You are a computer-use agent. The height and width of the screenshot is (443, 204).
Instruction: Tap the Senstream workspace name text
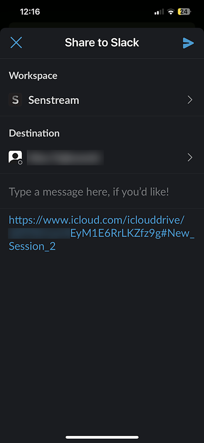54,100
